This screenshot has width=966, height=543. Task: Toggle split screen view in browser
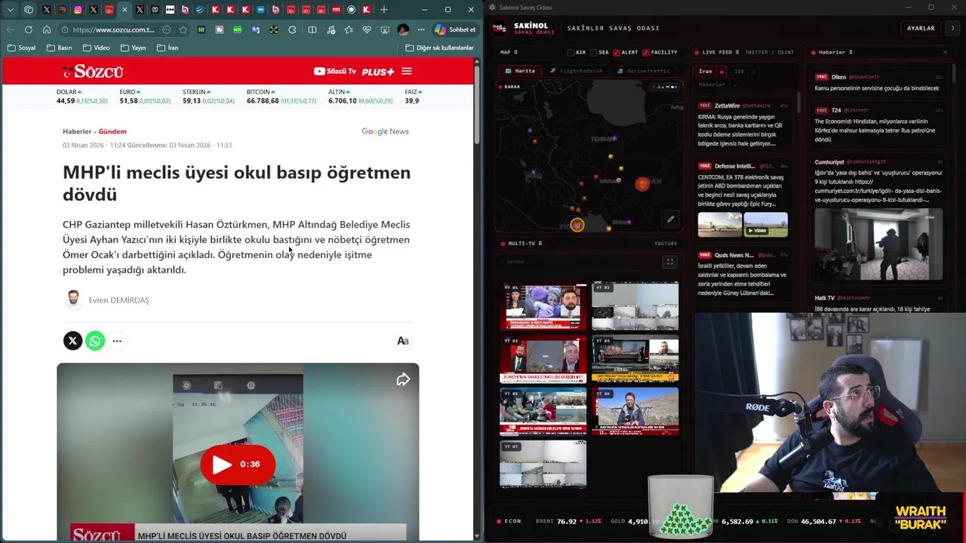(x=312, y=29)
